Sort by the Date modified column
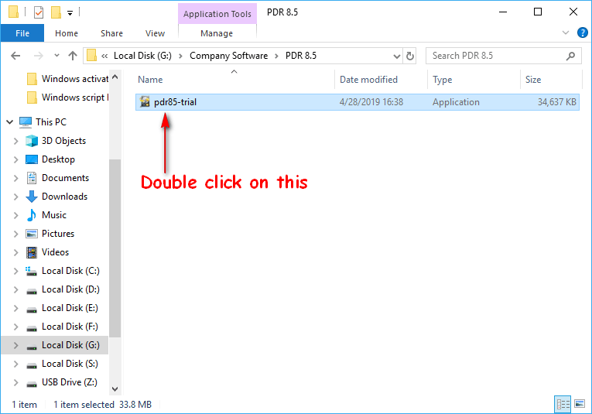 pos(368,80)
